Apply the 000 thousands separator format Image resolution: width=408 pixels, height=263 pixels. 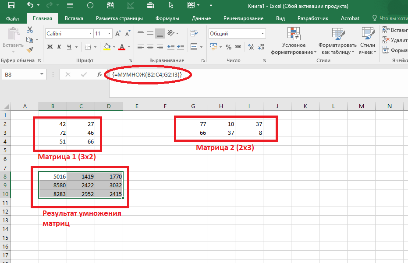238,47
